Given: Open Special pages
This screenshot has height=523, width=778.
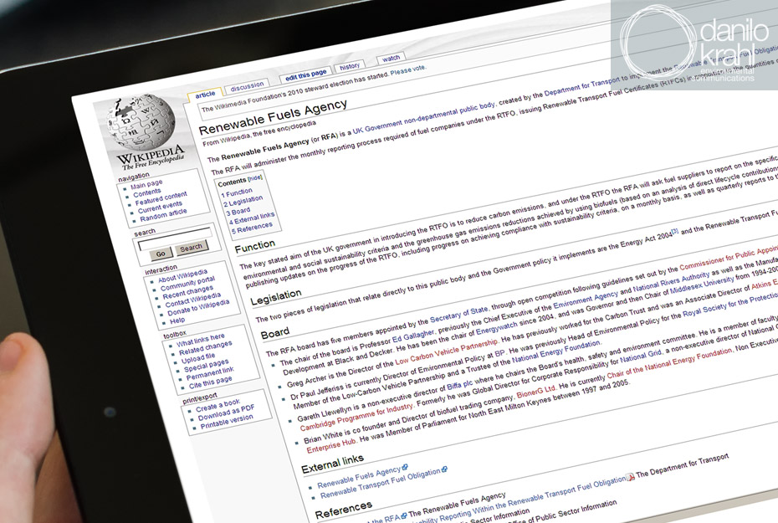Looking at the screenshot, I should (207, 365).
